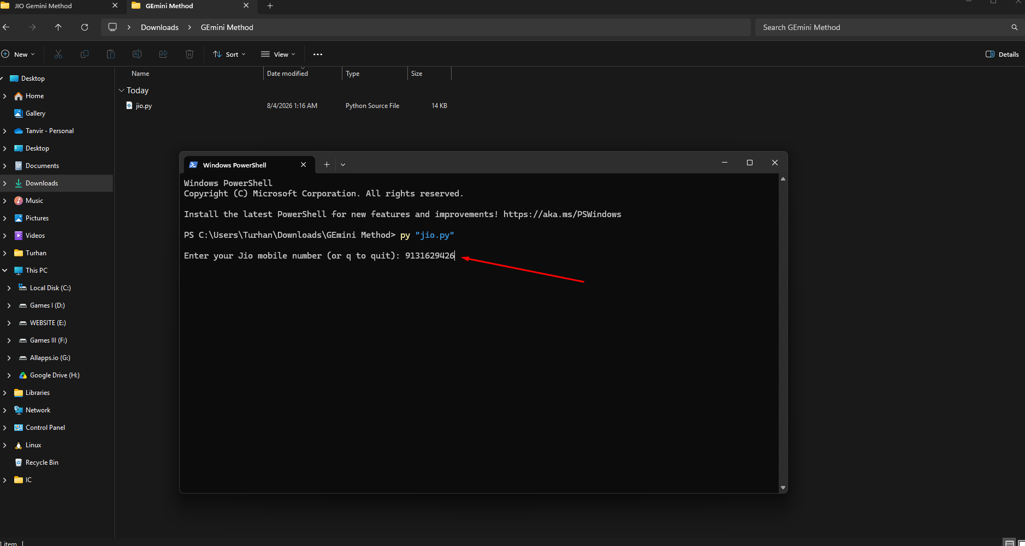Click the Share icon in toolbar

163,54
